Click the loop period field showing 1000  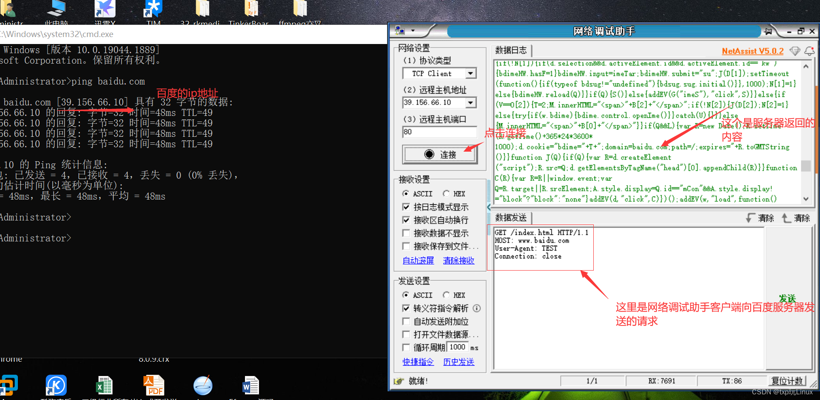(457, 347)
